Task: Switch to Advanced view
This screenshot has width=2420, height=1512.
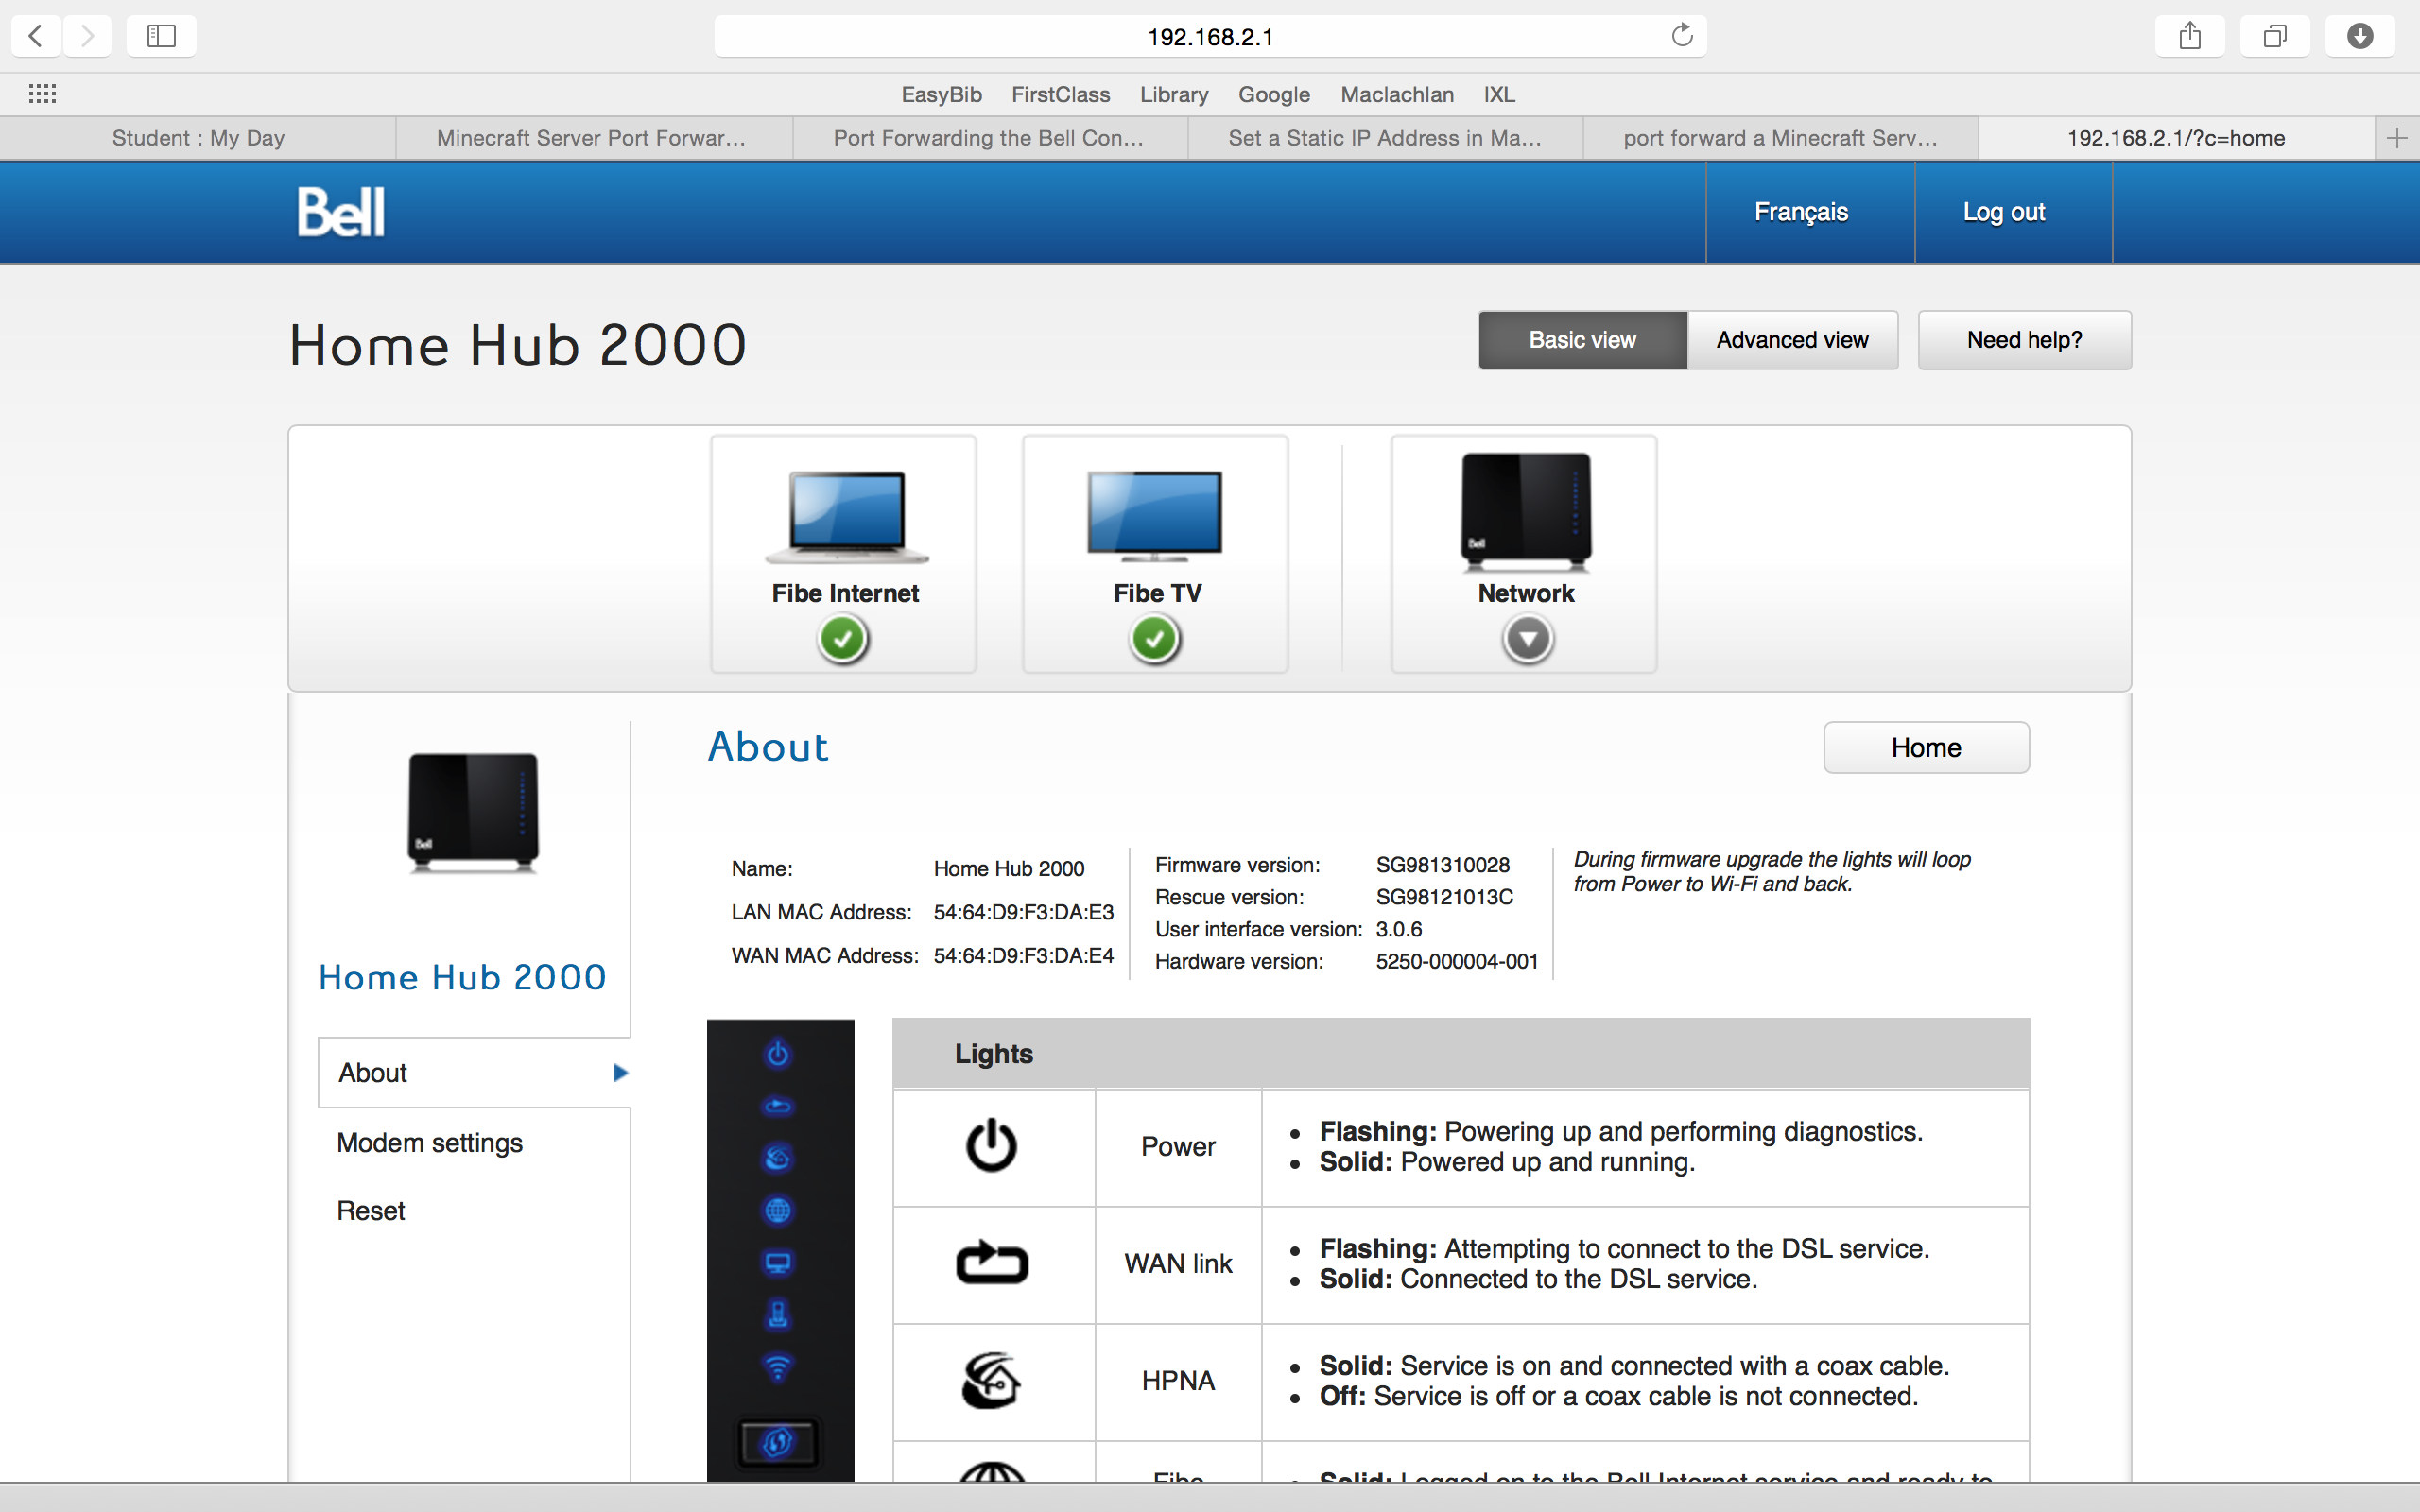Action: coord(1792,340)
